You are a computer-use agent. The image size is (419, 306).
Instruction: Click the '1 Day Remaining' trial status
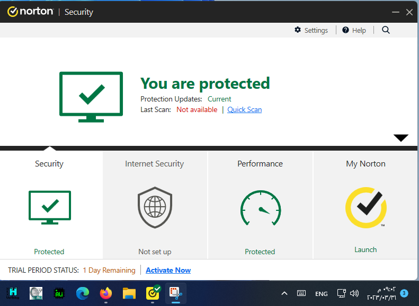point(109,270)
